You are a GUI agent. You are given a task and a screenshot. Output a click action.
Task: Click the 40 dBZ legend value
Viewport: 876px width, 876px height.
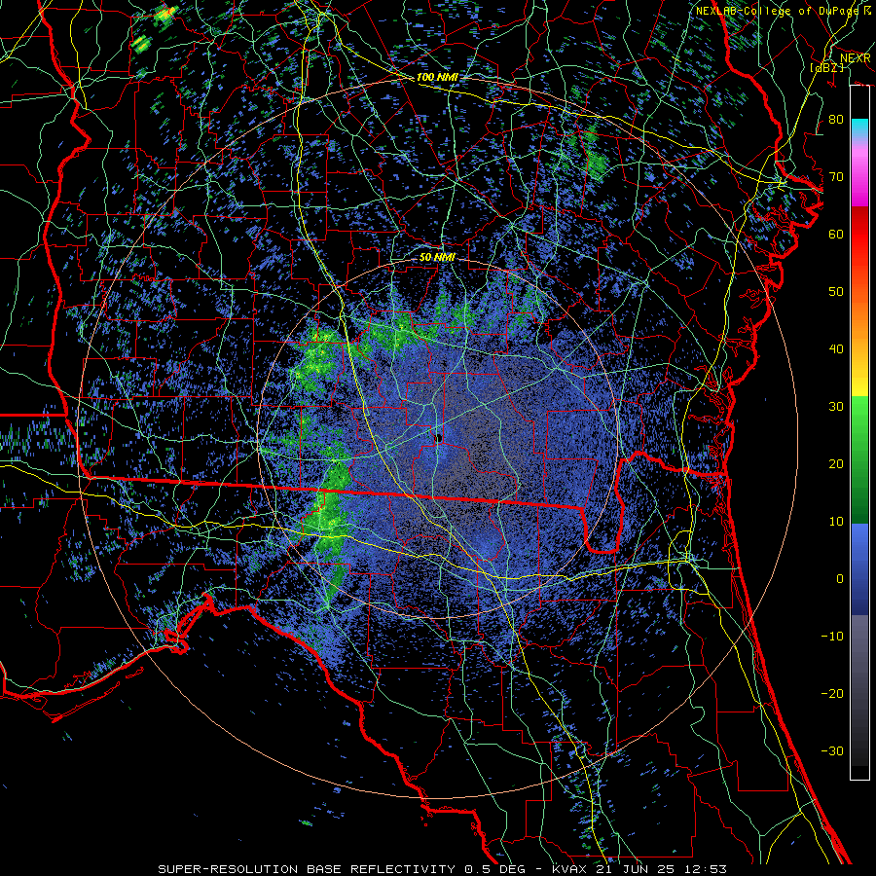coord(836,349)
